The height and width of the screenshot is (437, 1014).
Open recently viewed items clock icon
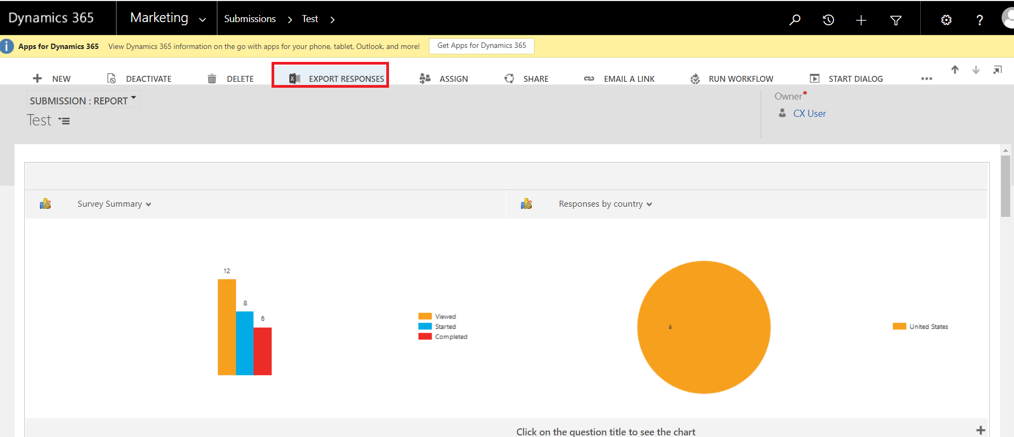[828, 20]
